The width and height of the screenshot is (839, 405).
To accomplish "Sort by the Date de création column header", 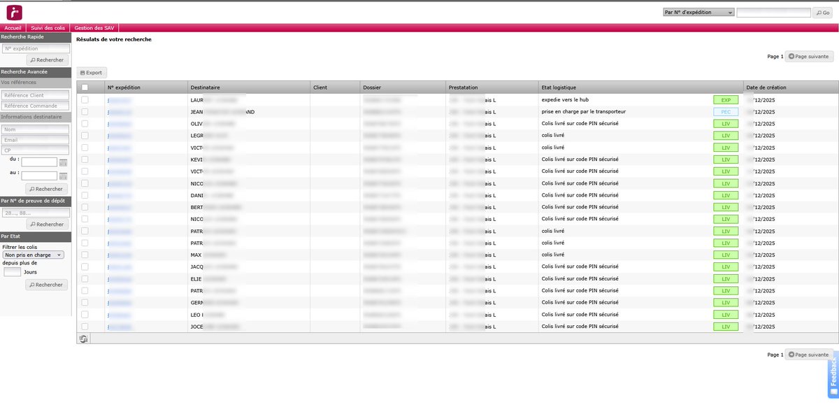I will [x=789, y=87].
